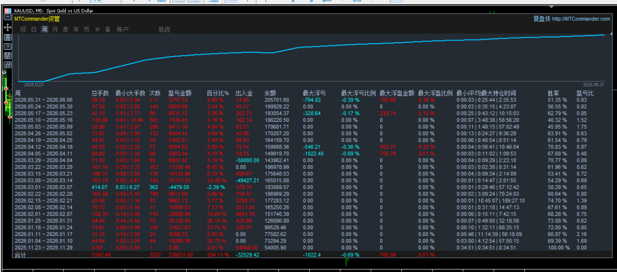Collapse the MTCommander panel with minus icon
Viewport: 617px width, 272px height.
pyautogui.click(x=8, y=17)
